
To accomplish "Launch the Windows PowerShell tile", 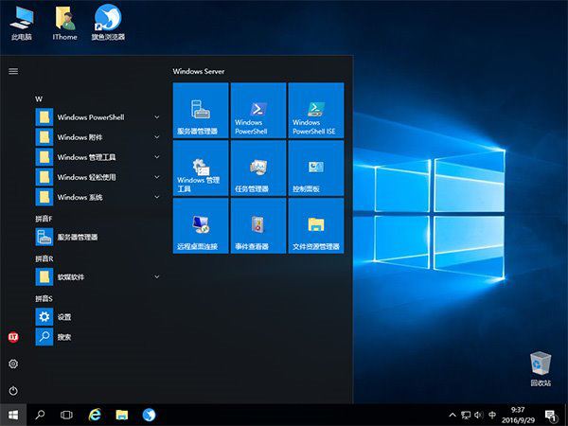I will tap(258, 110).
